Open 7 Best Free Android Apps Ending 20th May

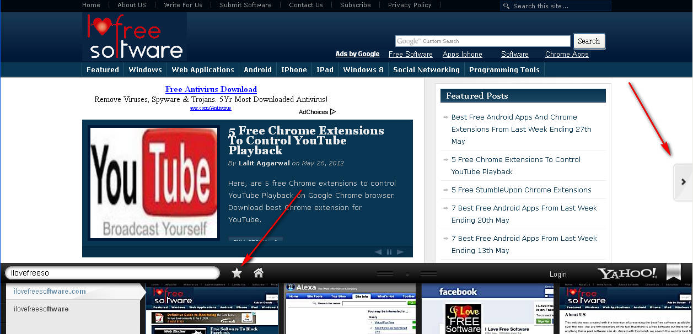click(524, 214)
